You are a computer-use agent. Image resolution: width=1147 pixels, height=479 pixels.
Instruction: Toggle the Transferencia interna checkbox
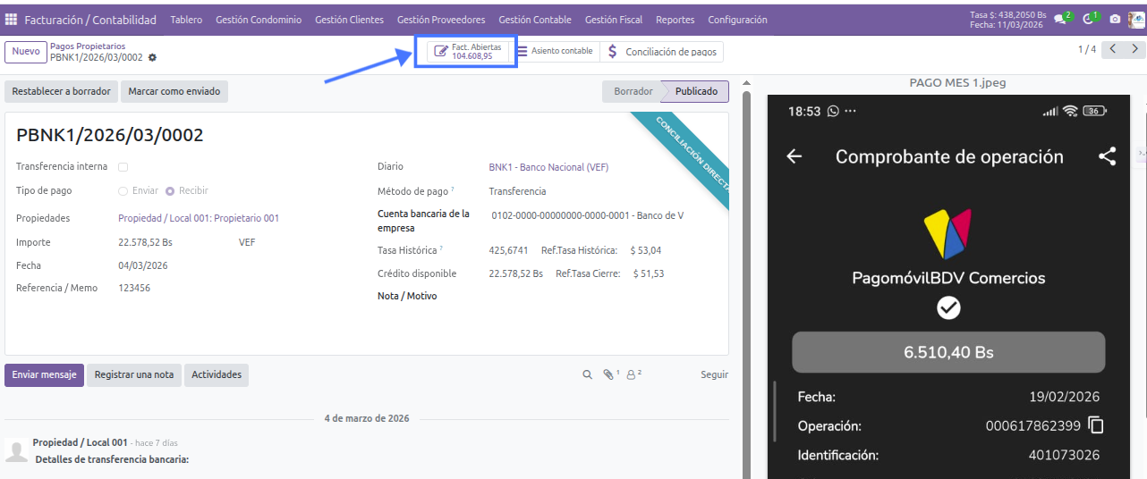[x=123, y=167]
